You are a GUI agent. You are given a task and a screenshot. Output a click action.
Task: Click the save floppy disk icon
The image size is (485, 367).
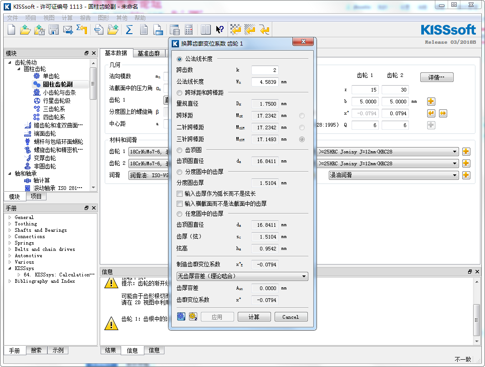(54, 30)
